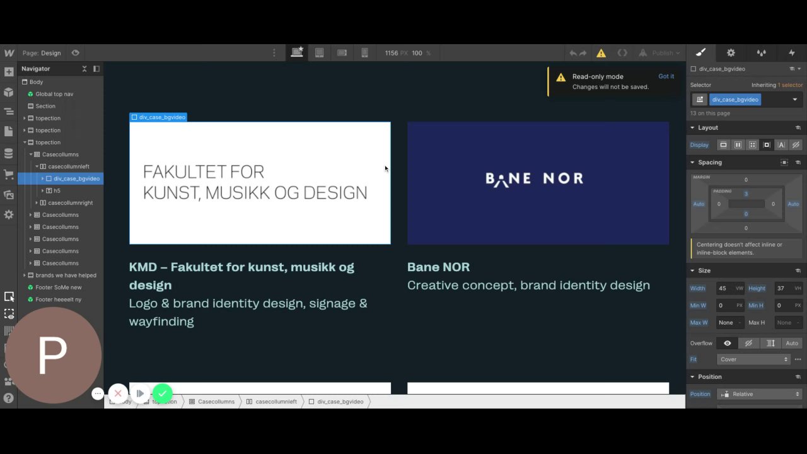
Task: Click the Redo arrow
Action: [x=583, y=53]
